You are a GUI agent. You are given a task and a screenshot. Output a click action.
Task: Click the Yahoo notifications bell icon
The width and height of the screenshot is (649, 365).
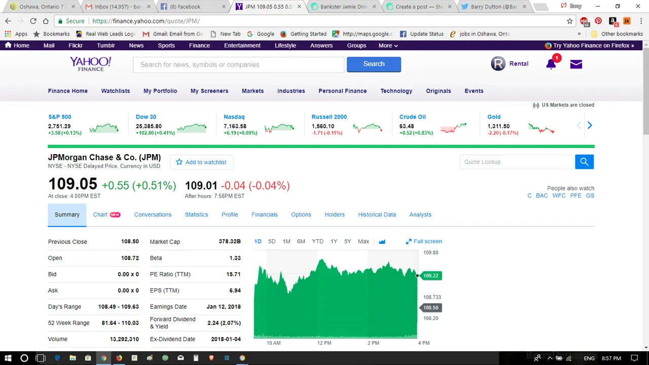click(x=551, y=64)
